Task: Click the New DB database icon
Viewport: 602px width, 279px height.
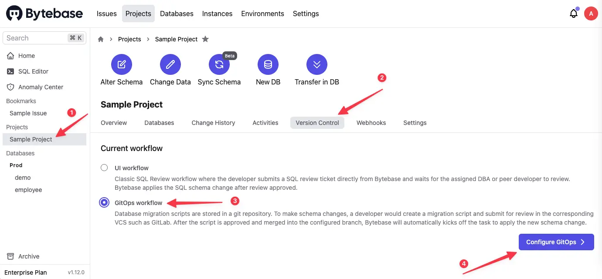Action: [268, 65]
